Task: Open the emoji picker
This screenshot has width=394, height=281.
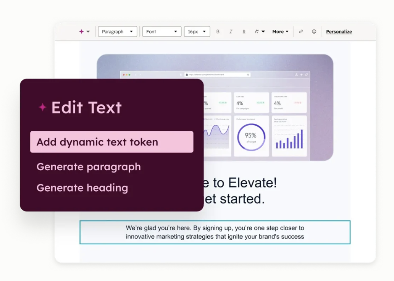Action: point(314,32)
